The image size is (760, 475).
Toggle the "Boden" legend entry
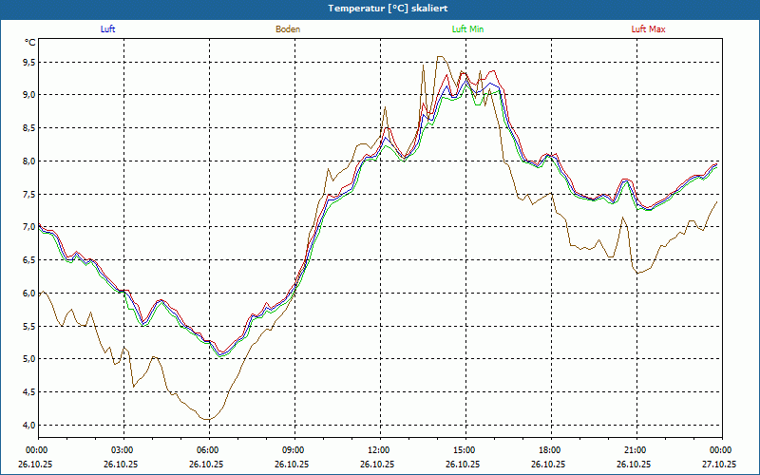coord(288,29)
